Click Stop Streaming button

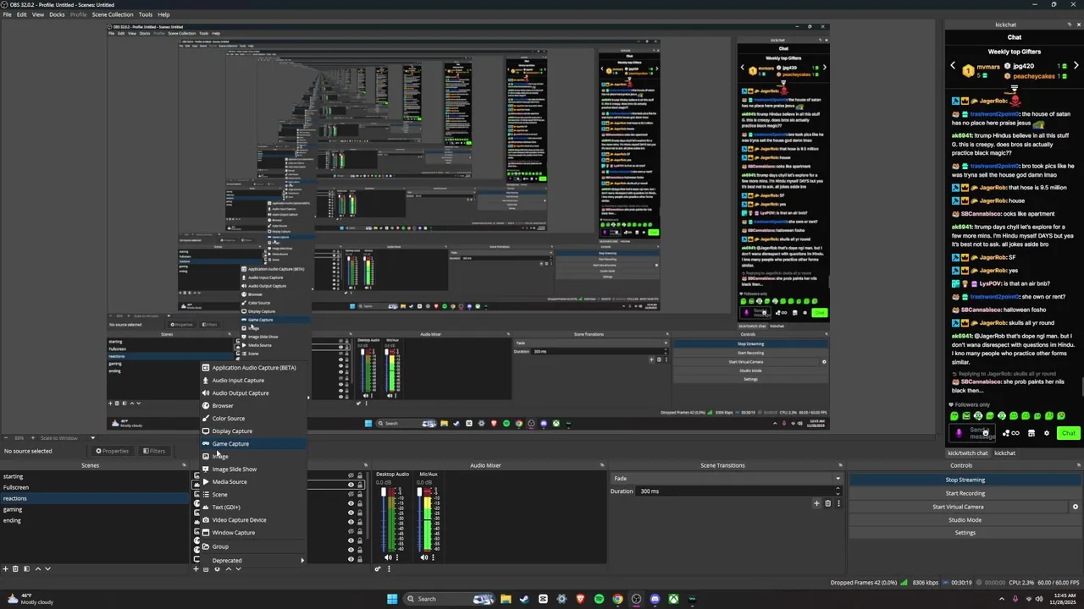point(965,480)
